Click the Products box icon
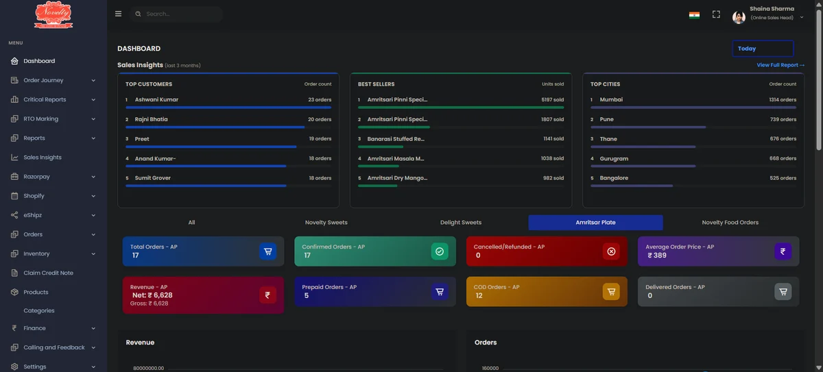The width and height of the screenshot is (823, 372). pos(15,292)
